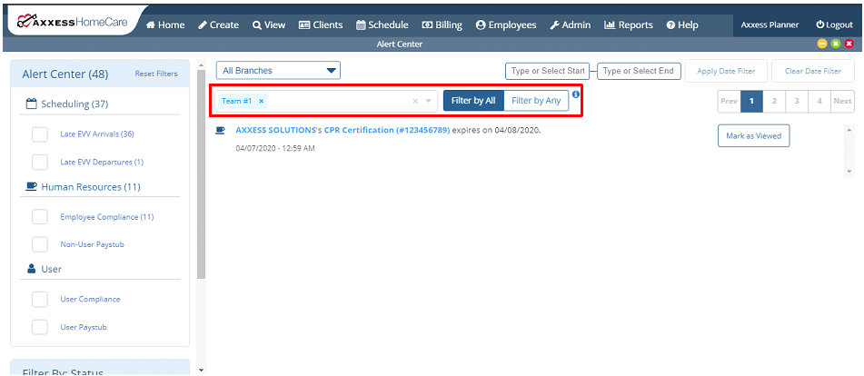The width and height of the screenshot is (864, 376).
Task: Open the All Branches dropdown
Action: click(x=278, y=71)
